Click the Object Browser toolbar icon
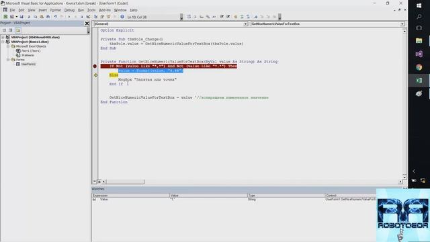This screenshot has width=430, height=242. coord(108,17)
